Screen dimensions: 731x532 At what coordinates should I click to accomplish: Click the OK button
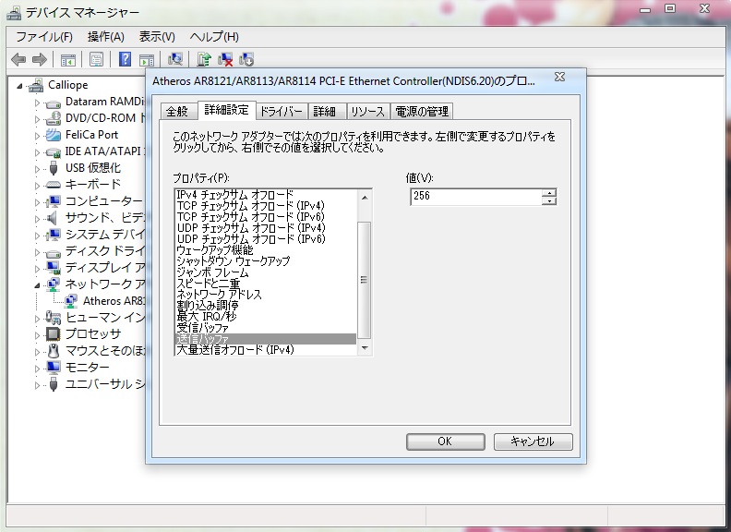tap(445, 441)
